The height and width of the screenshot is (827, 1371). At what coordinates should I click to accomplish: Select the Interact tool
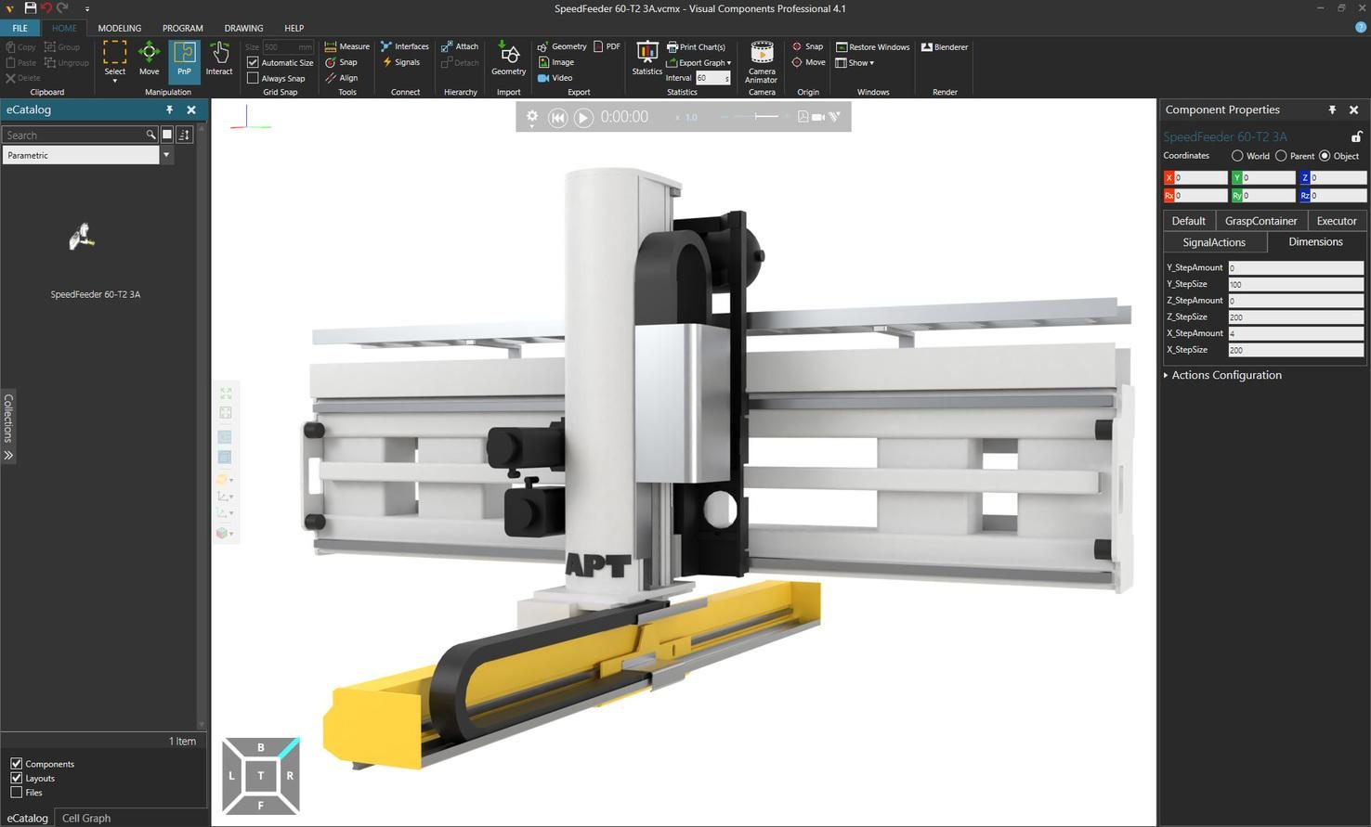point(219,60)
